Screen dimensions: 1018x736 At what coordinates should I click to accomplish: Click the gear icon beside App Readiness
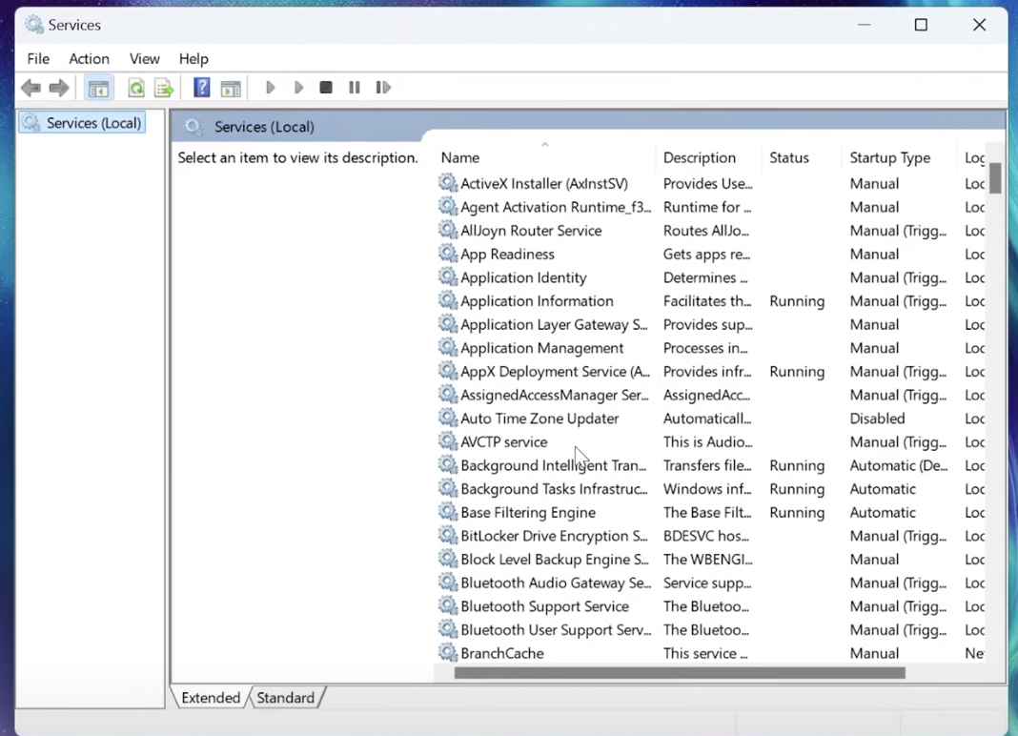pos(447,254)
